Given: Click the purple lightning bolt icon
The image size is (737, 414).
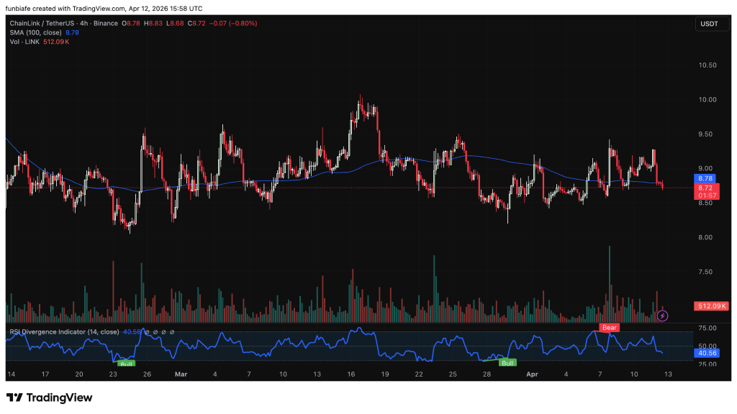Looking at the screenshot, I should click(663, 316).
